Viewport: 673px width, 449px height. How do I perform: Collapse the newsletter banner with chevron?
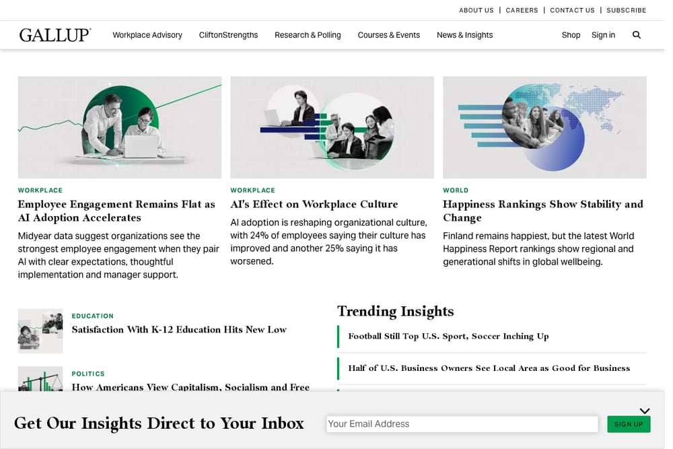(x=645, y=411)
